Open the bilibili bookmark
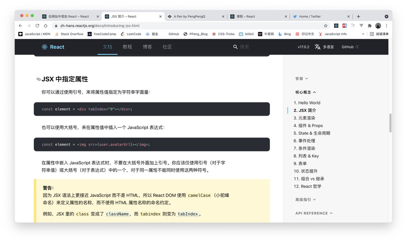The width and height of the screenshot is (407, 242). pyautogui.click(x=246, y=34)
